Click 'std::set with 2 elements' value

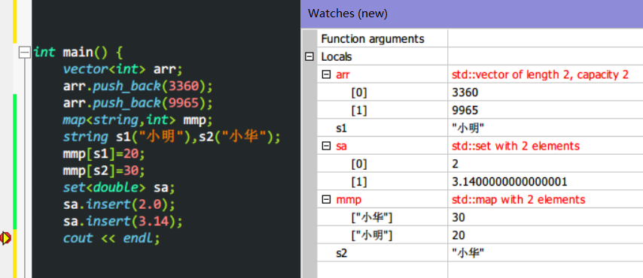tap(516, 146)
